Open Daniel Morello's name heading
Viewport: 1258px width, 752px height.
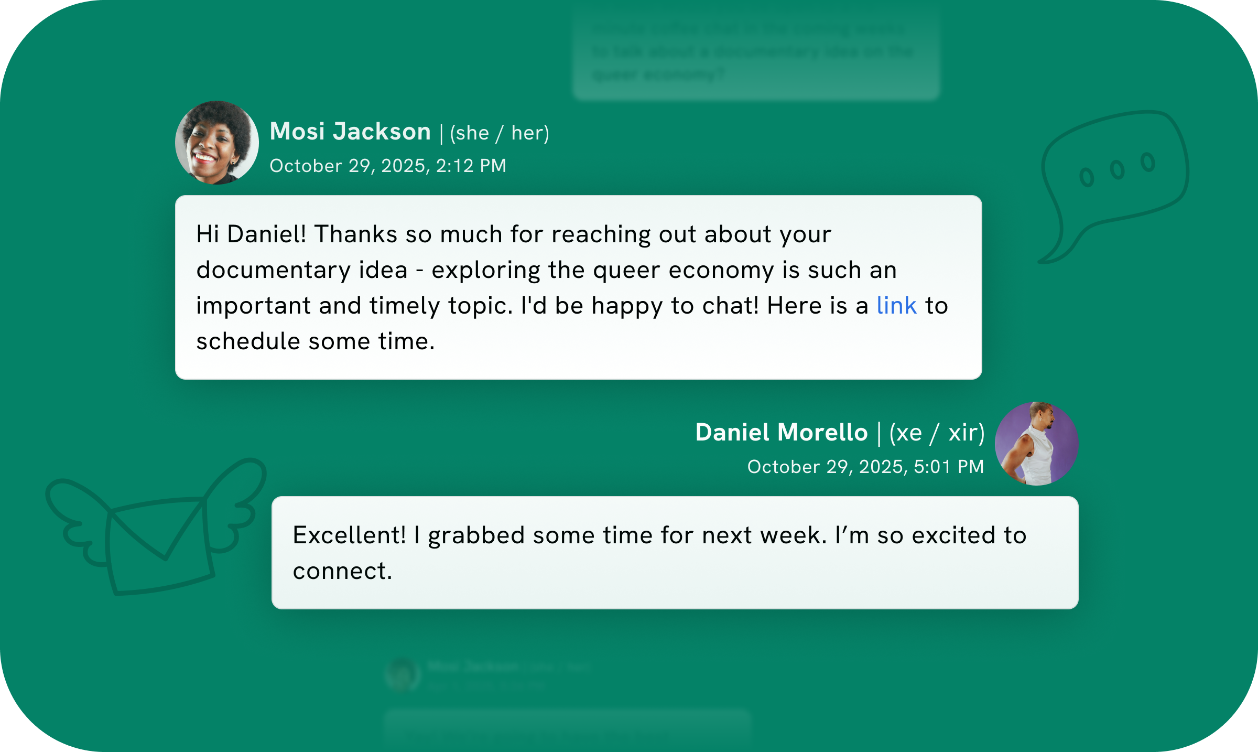(x=782, y=432)
